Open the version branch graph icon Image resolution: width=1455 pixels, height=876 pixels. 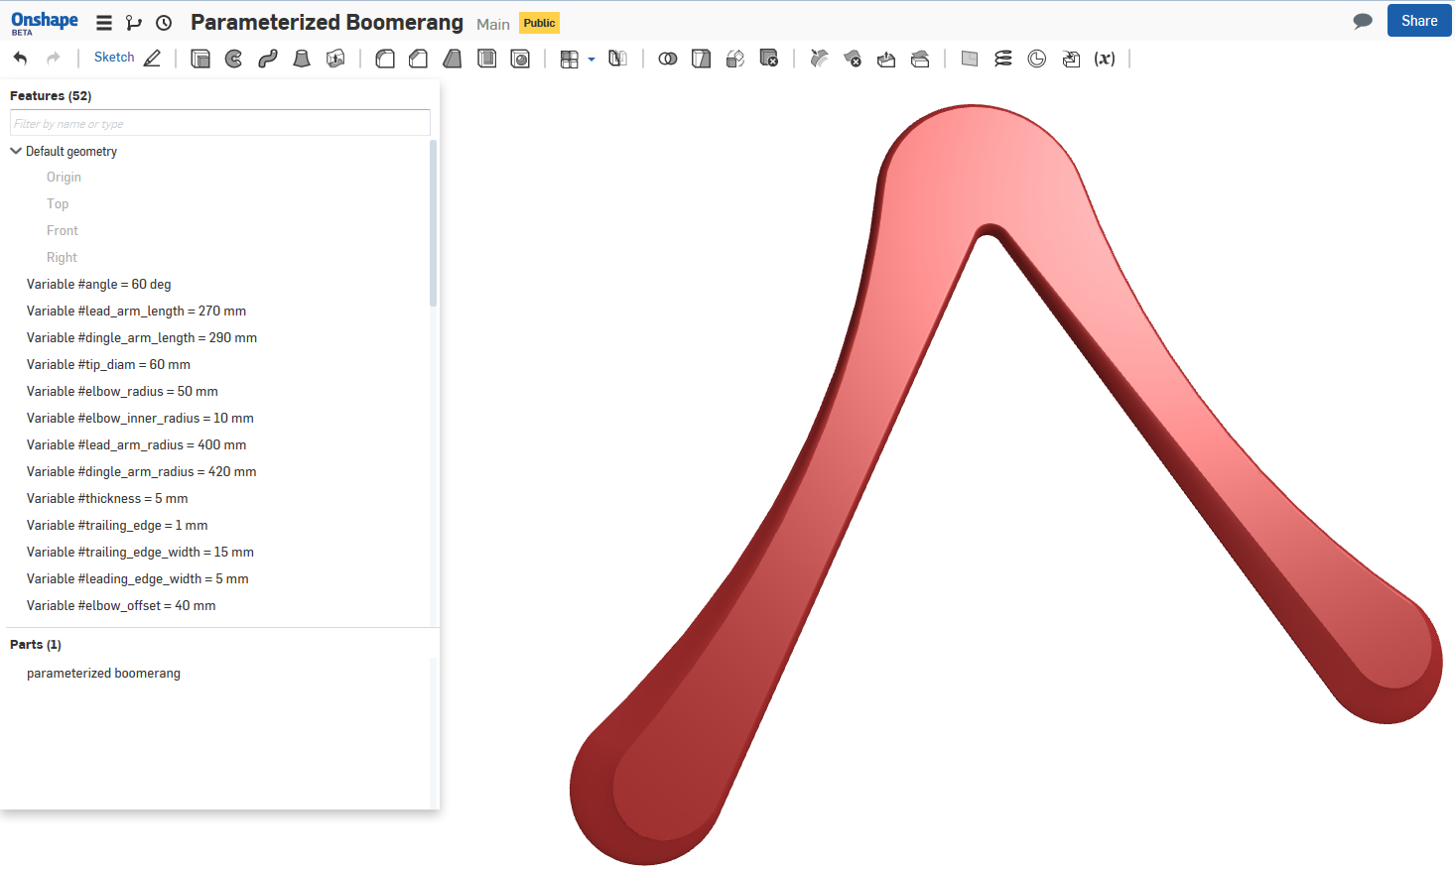pyautogui.click(x=134, y=23)
